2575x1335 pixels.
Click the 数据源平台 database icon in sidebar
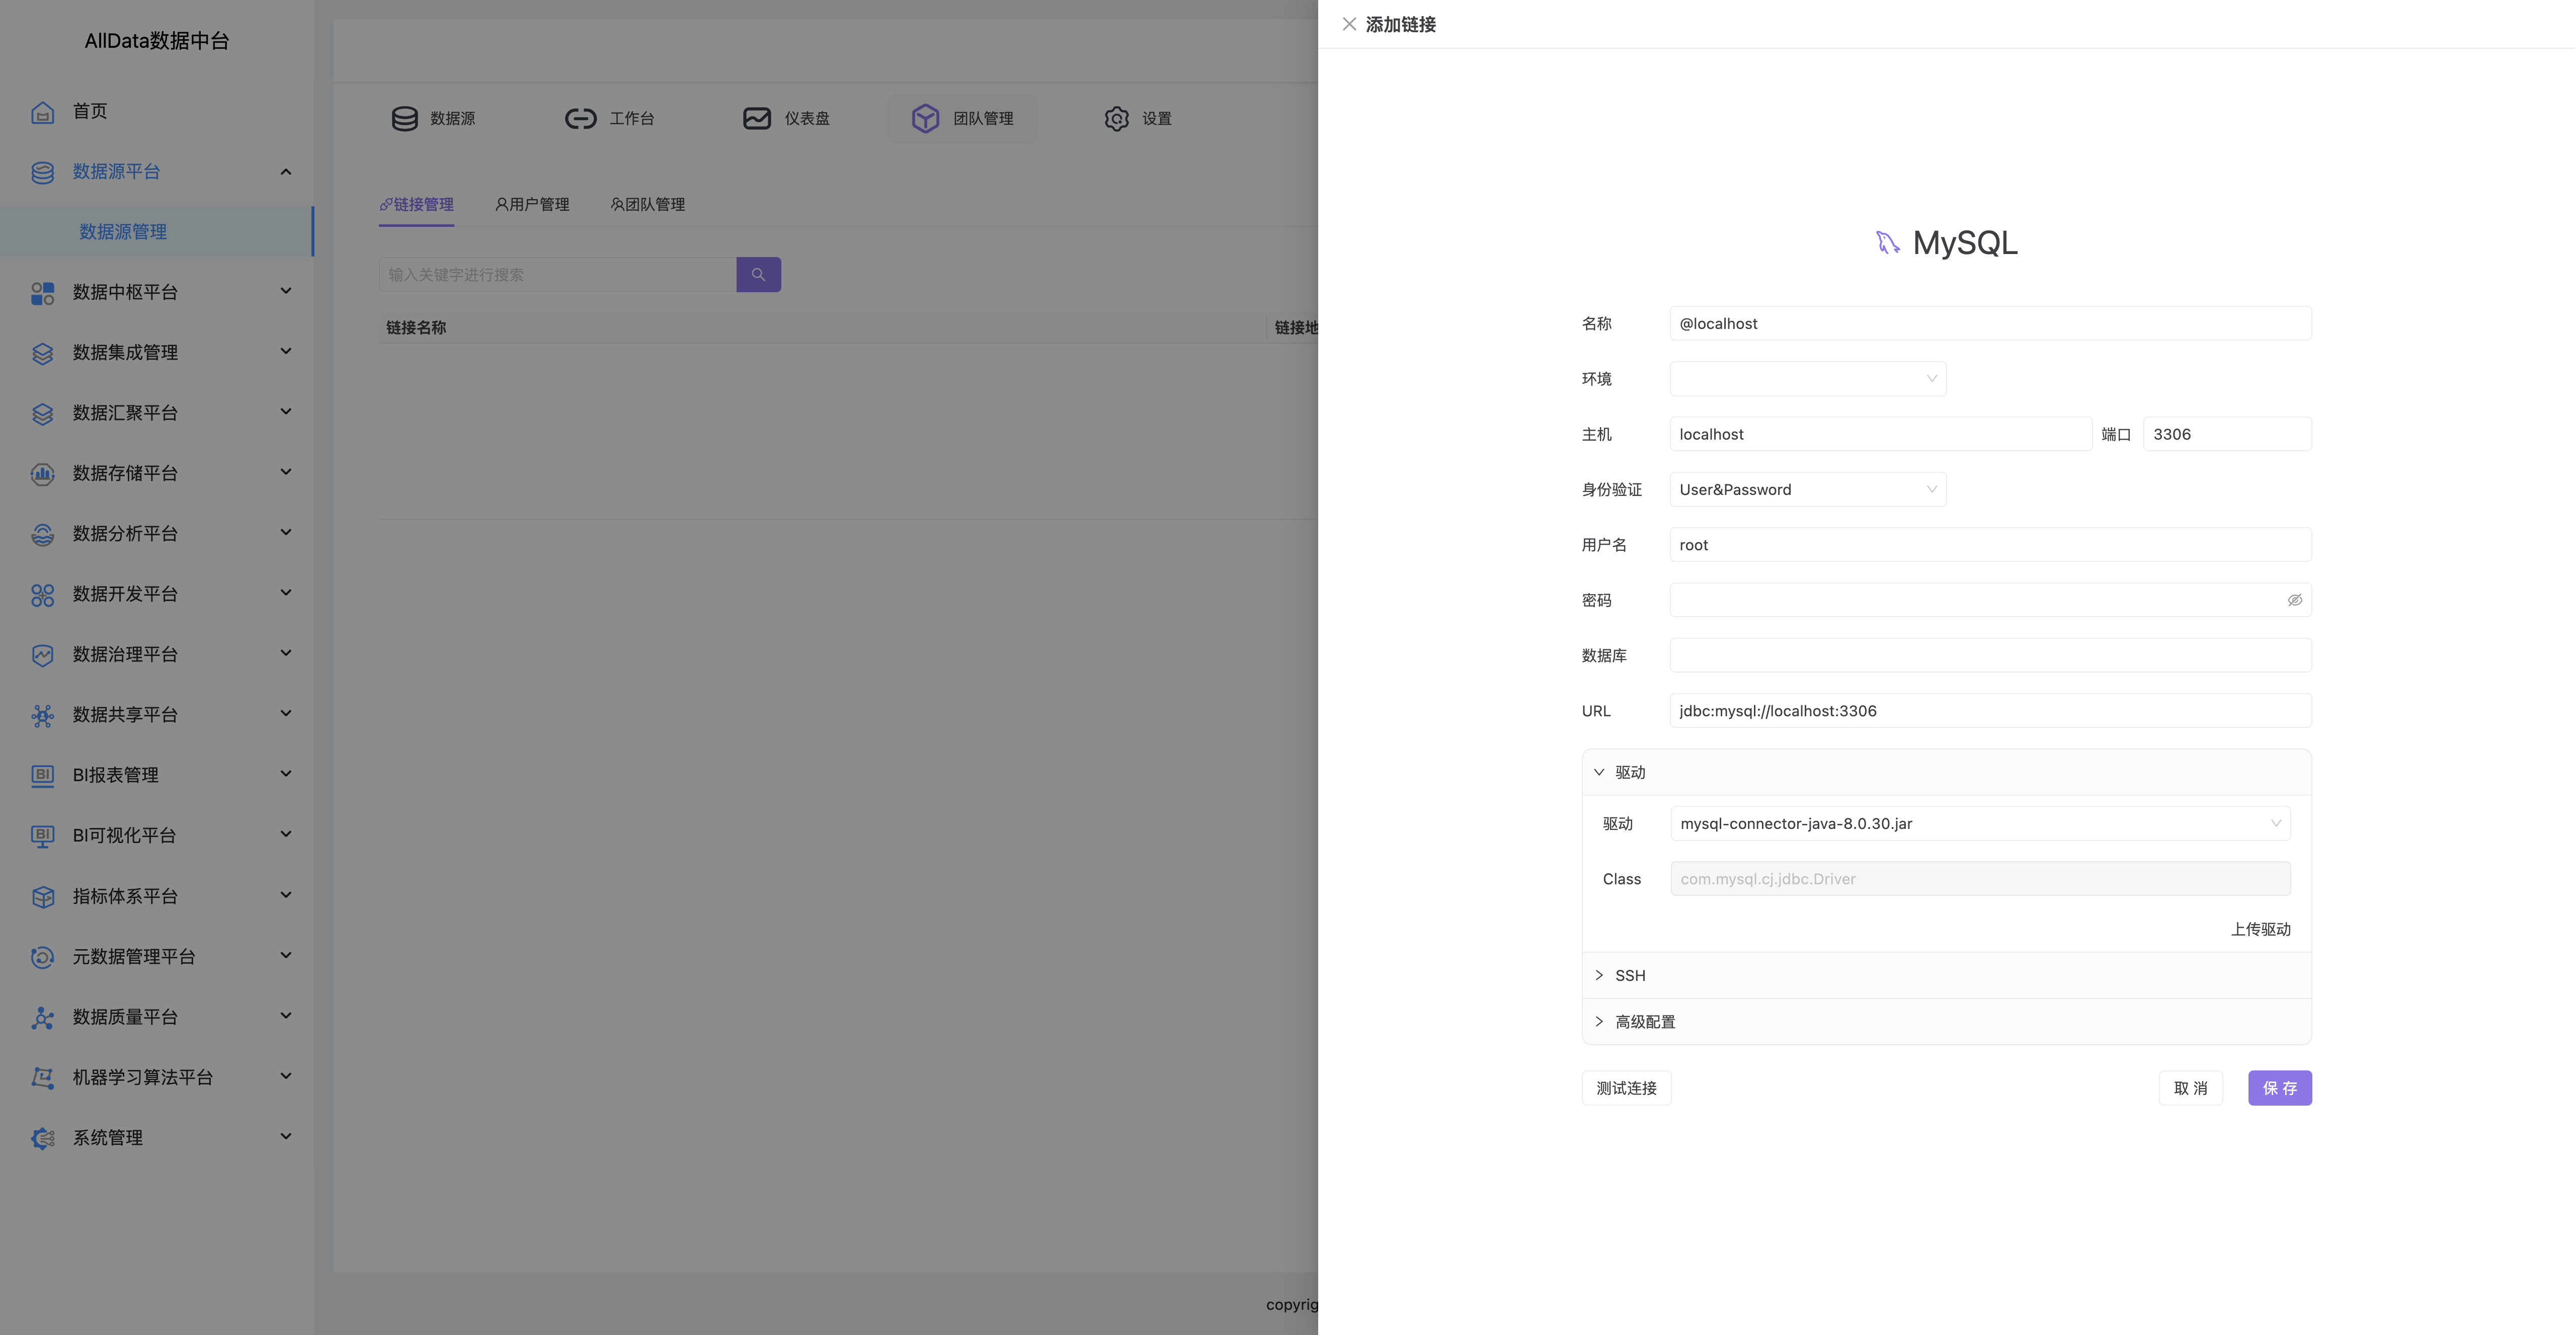(x=42, y=172)
